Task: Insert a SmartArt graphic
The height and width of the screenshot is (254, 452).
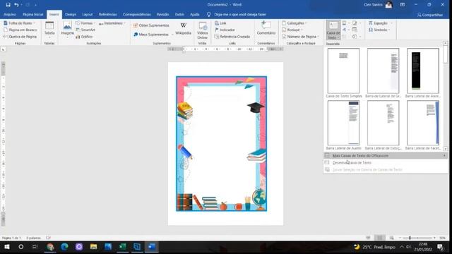Action: pyautogui.click(x=85, y=30)
